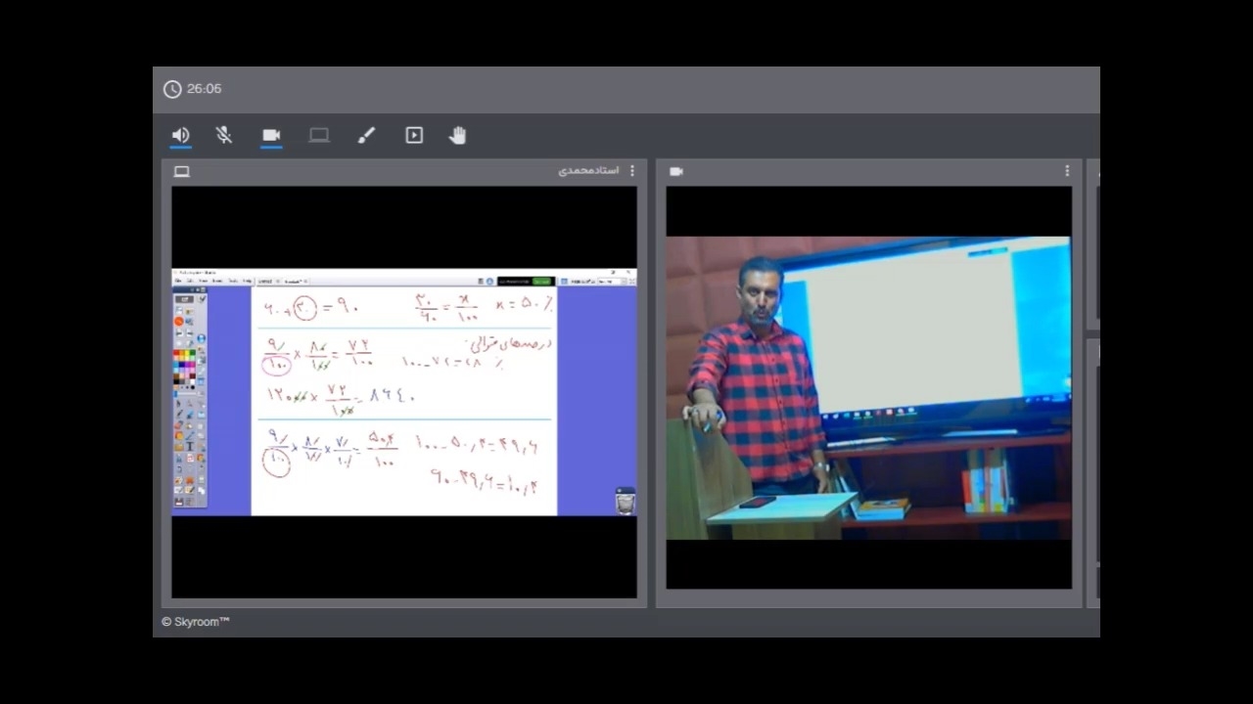This screenshot has width=1253, height=704.
Task: Select the whiteboard brush tool
Action: pyautogui.click(x=366, y=135)
